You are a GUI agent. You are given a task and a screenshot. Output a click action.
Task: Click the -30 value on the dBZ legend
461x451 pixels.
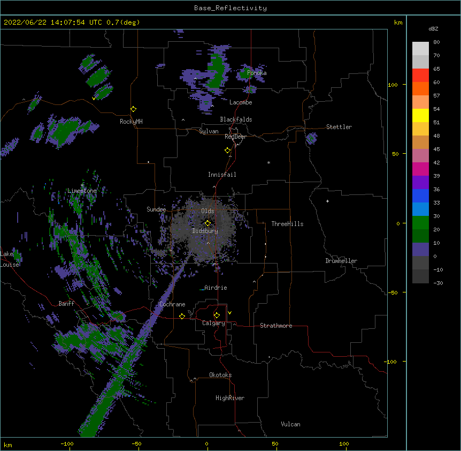point(438,283)
